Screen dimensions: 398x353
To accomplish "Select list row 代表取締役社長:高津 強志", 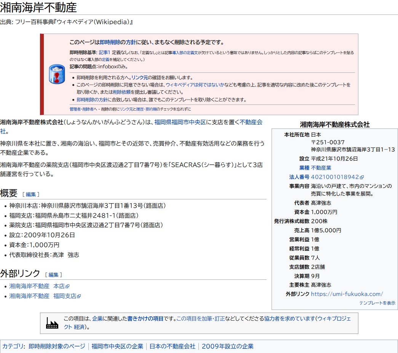I will pyautogui.click(x=44, y=255).
